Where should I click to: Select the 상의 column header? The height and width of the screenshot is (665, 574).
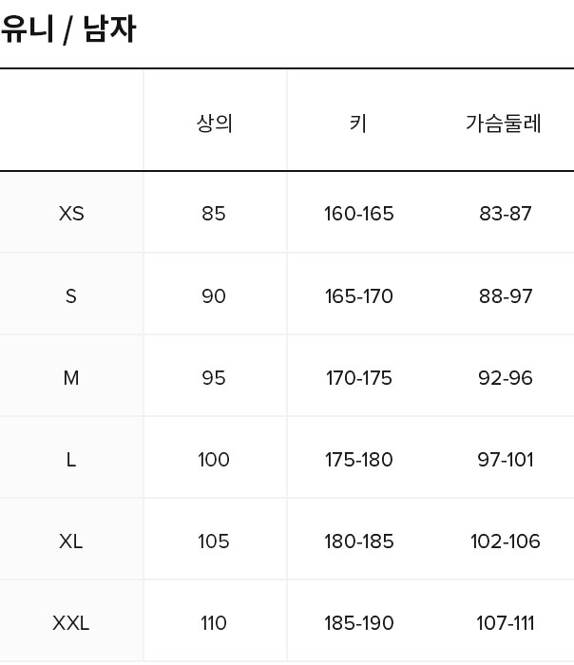pos(214,123)
